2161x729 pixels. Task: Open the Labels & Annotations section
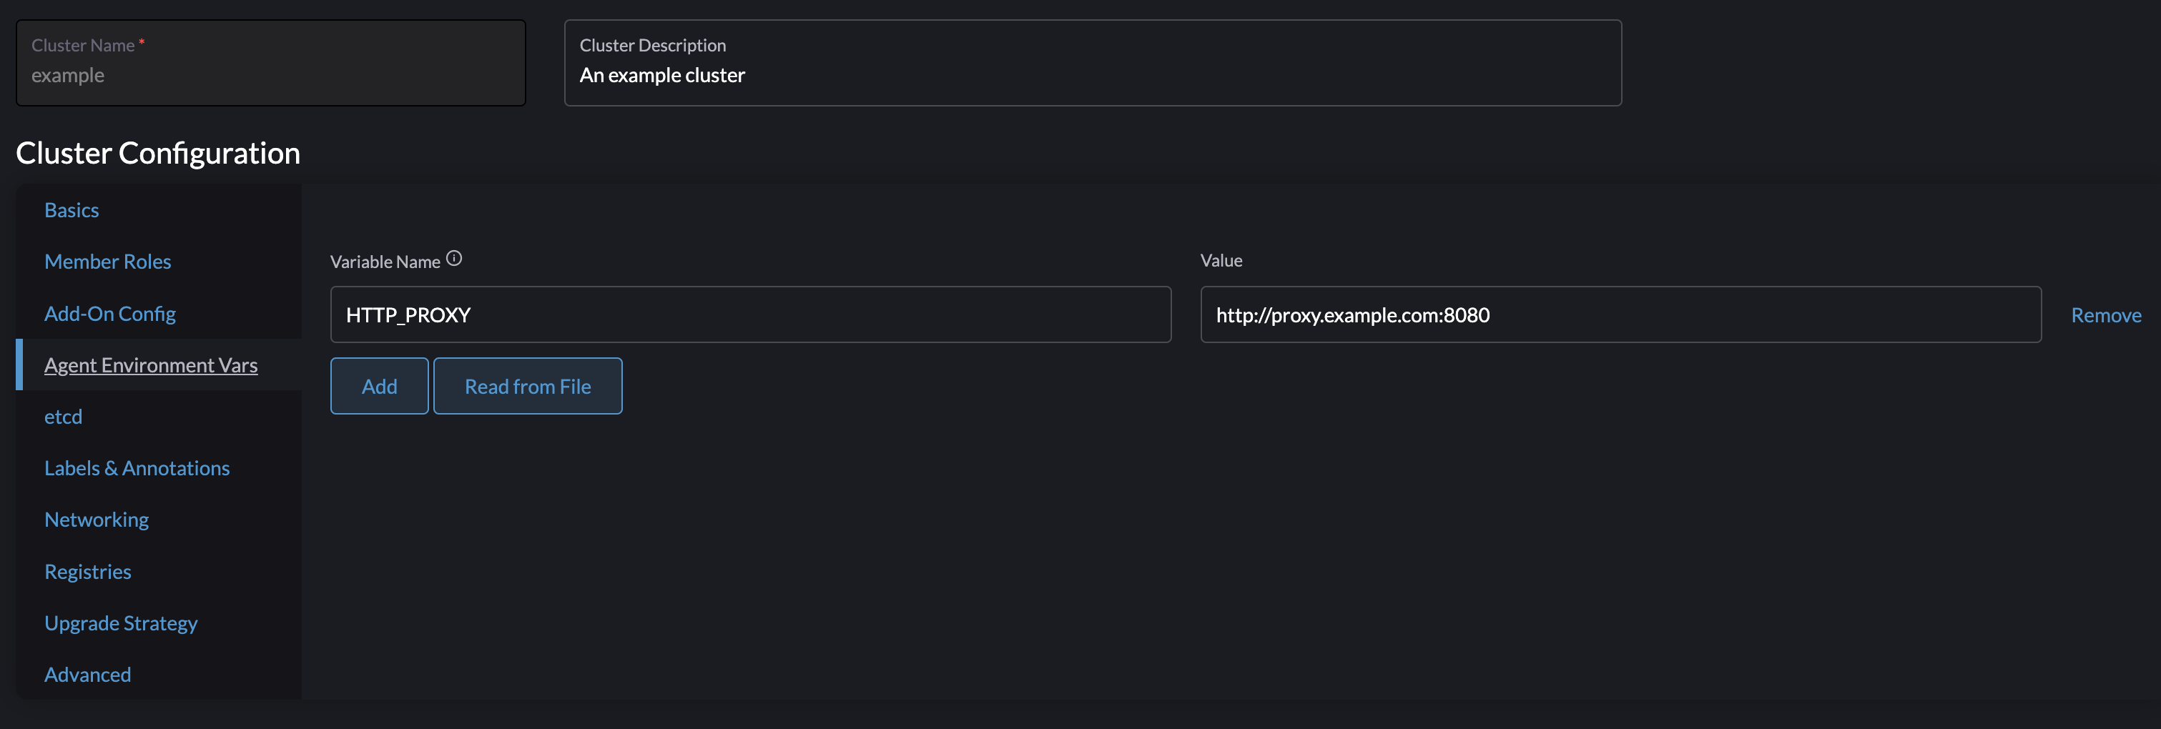[x=137, y=467]
